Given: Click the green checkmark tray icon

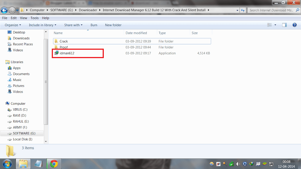Looking at the screenshot, I should coord(232,164).
